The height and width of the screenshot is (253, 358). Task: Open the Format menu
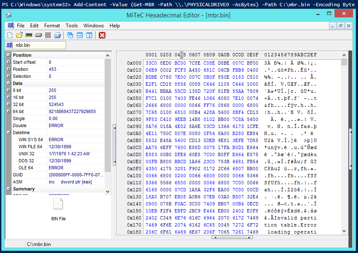52,26
